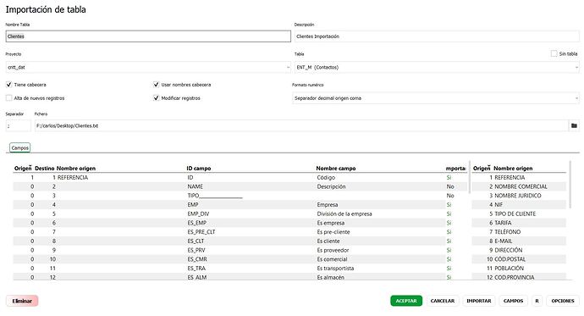Select the ES_ALM field row
The image size is (584, 316).
(240, 277)
